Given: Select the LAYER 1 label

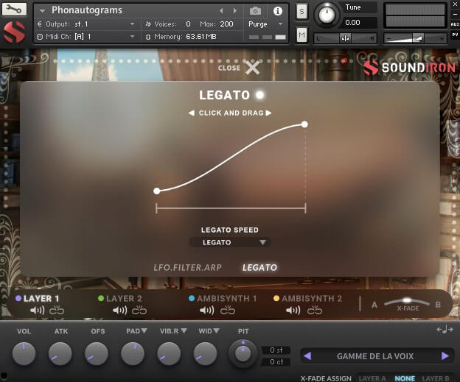Looking at the screenshot, I should click(41, 299).
